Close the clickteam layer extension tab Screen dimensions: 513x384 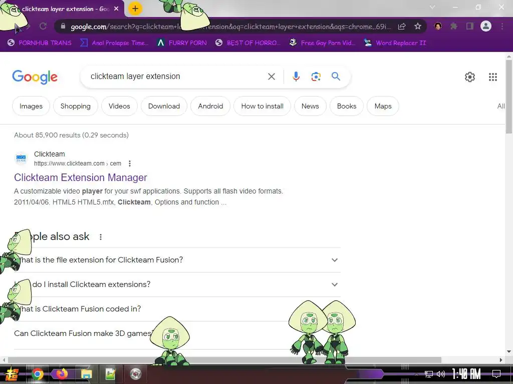click(x=116, y=9)
